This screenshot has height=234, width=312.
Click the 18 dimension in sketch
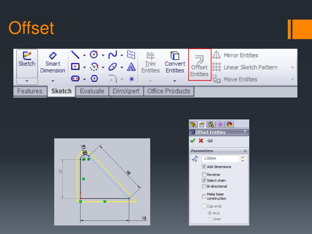click(128, 172)
